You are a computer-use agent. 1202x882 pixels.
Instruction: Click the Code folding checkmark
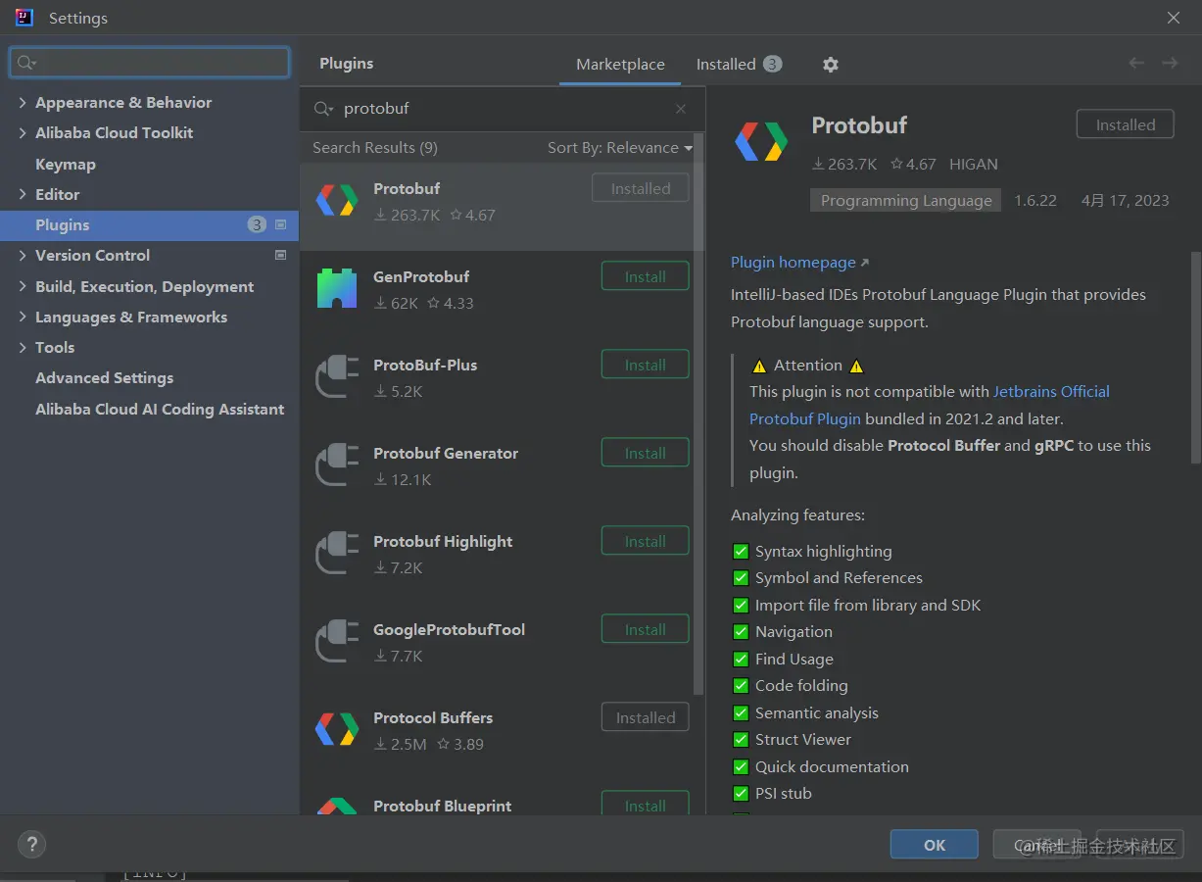pyautogui.click(x=741, y=686)
